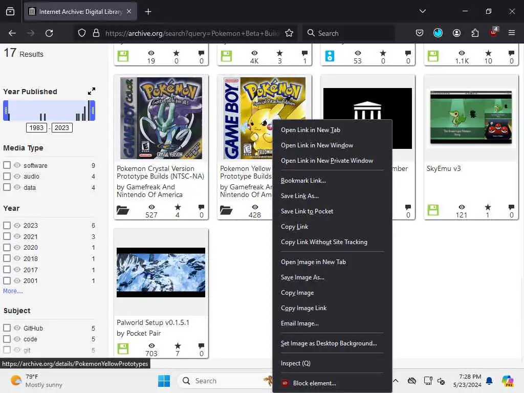Open the uBlock Origin toolbar icon

494,32
